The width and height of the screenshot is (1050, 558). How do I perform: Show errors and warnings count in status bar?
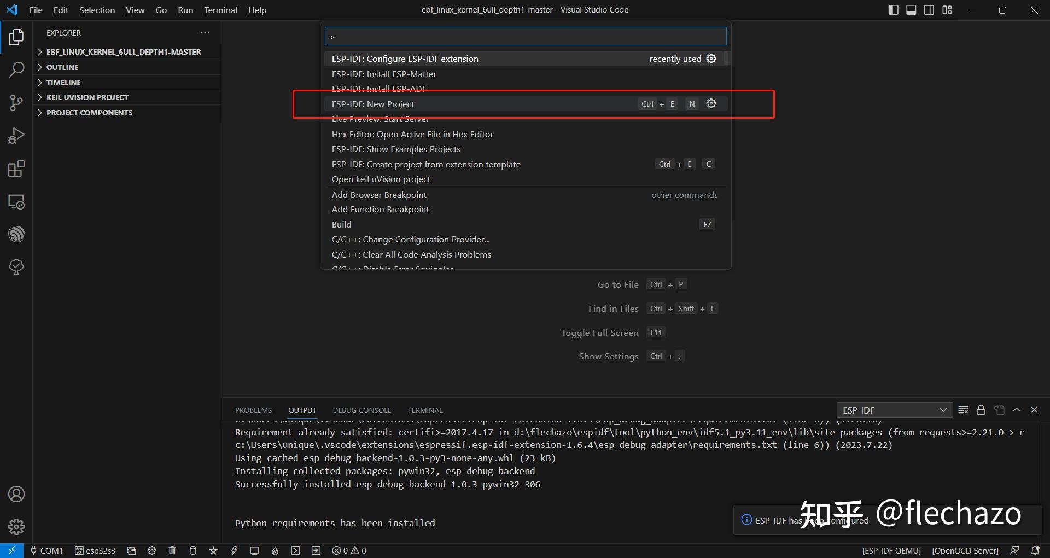[349, 550]
